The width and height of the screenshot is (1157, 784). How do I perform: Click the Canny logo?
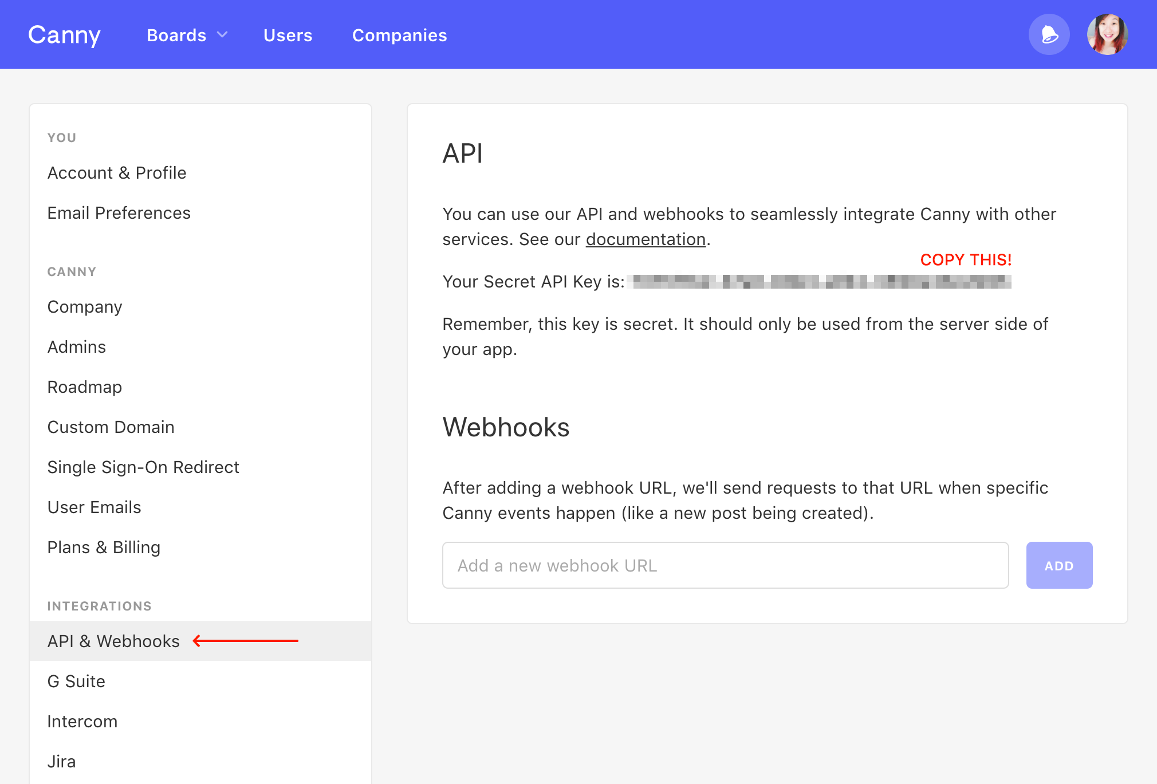tap(64, 35)
